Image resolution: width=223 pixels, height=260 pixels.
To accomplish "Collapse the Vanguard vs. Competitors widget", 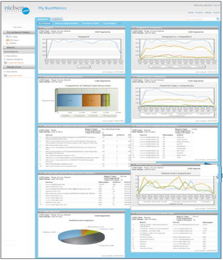I will tap(134, 28).
